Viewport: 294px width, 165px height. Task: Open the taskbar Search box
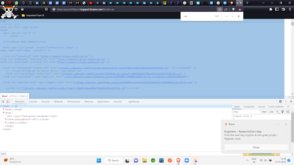113,160
